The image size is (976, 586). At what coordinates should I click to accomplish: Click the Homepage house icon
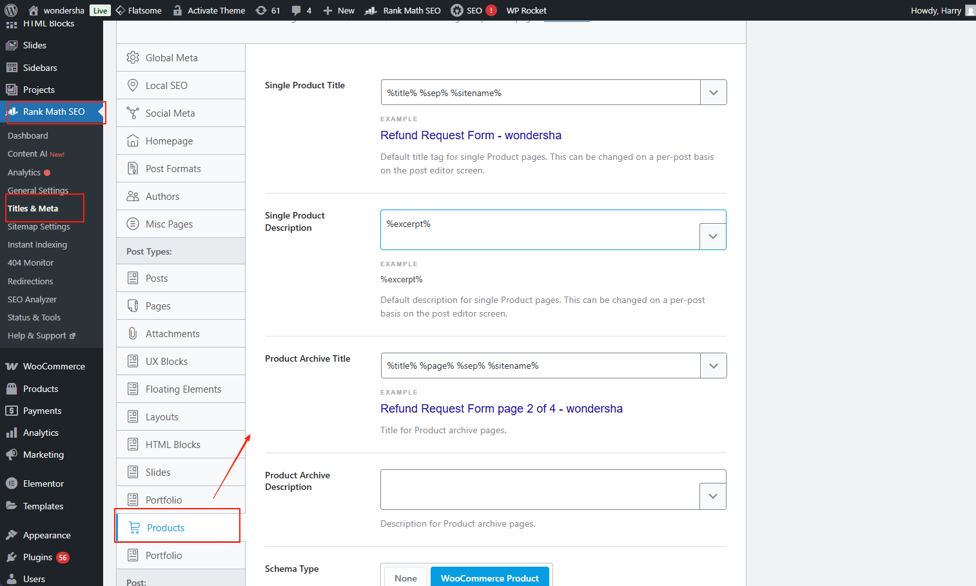coord(133,141)
